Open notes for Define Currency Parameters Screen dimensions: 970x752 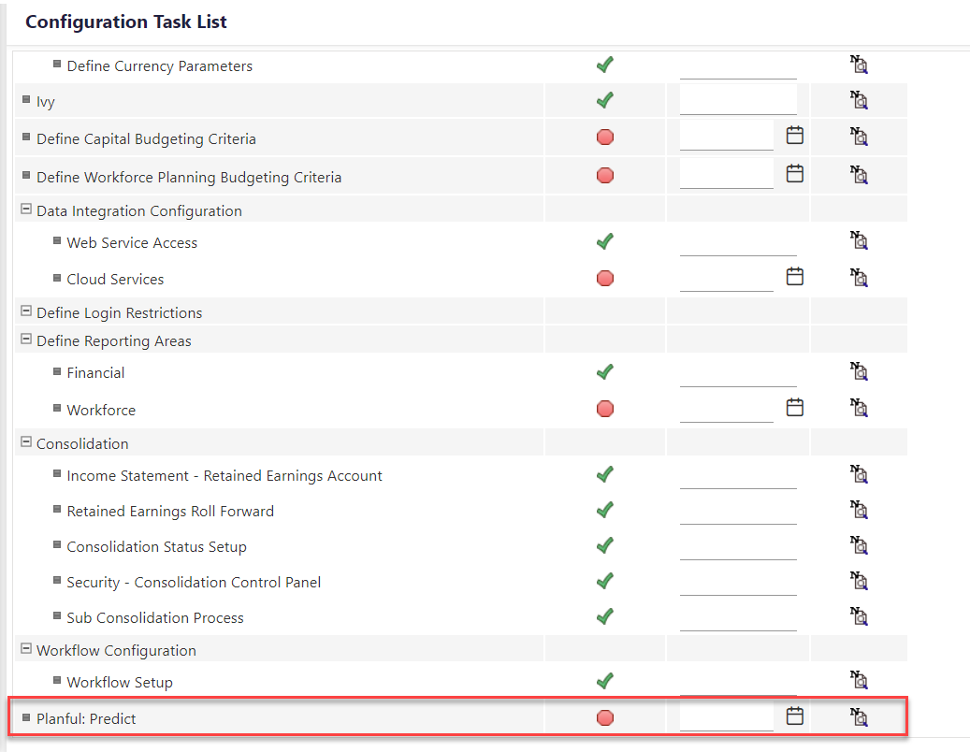point(859,64)
